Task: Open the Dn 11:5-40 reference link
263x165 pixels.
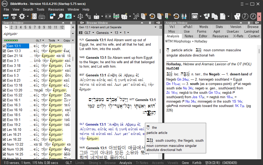Action: [173, 84]
